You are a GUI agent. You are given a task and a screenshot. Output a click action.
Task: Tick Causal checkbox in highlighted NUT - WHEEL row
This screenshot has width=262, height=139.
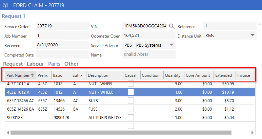(x=131, y=92)
